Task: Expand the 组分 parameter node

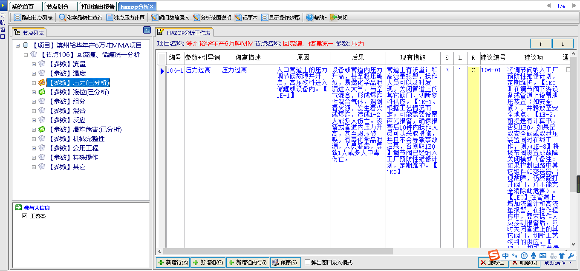Action: click(34, 101)
